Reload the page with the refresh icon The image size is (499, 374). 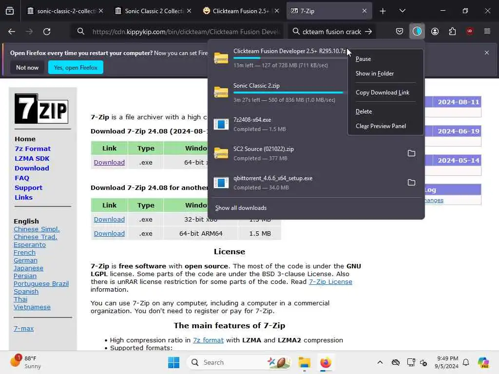47,32
